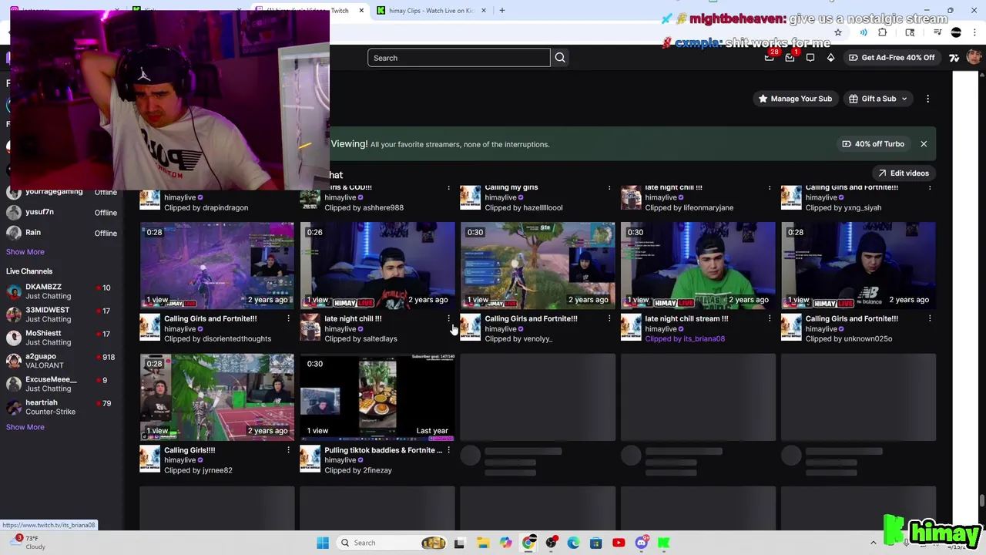Expand Show More under Live Channels
The width and height of the screenshot is (986, 555).
(x=25, y=427)
